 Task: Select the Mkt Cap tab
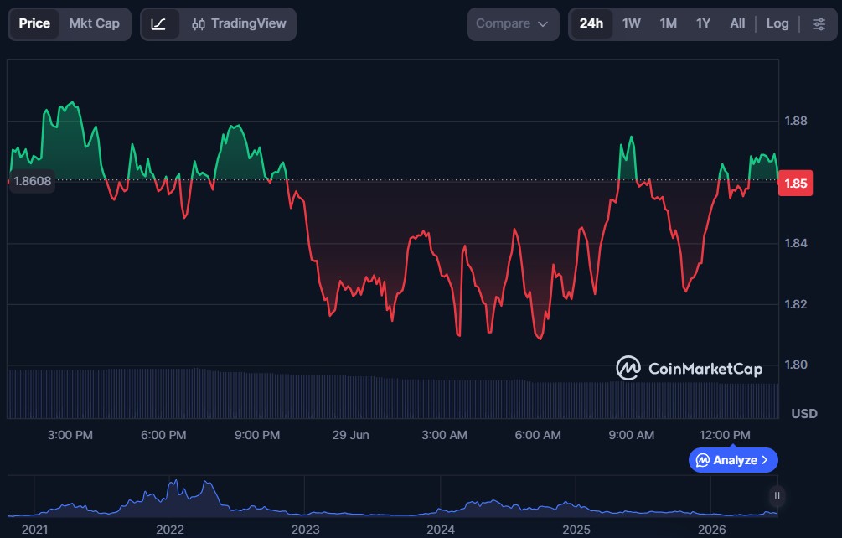click(x=94, y=24)
